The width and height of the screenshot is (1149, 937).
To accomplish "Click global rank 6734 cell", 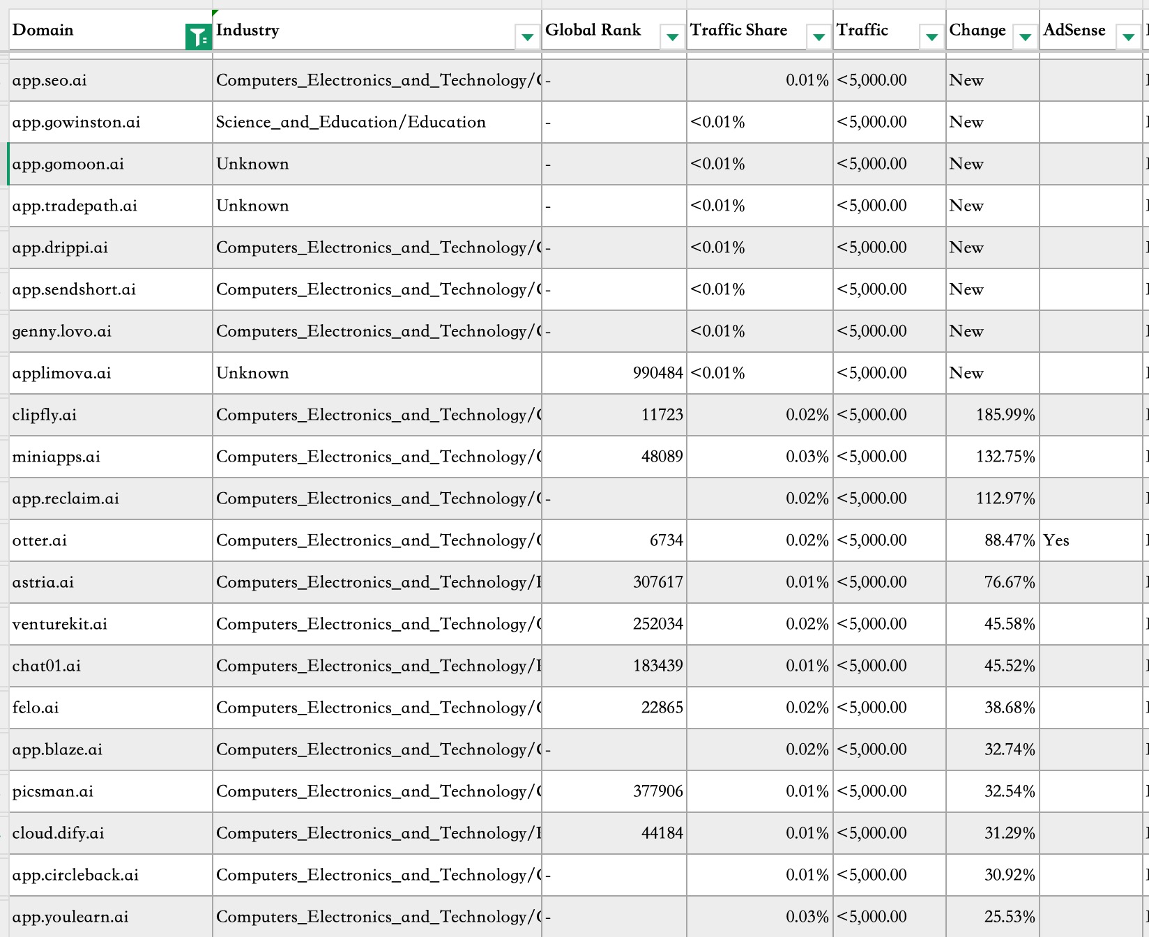I will click(614, 540).
